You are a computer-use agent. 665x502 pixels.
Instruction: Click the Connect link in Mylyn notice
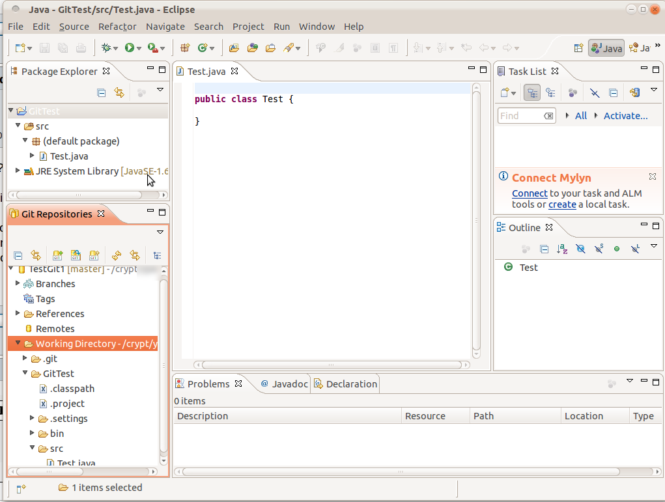pos(530,193)
